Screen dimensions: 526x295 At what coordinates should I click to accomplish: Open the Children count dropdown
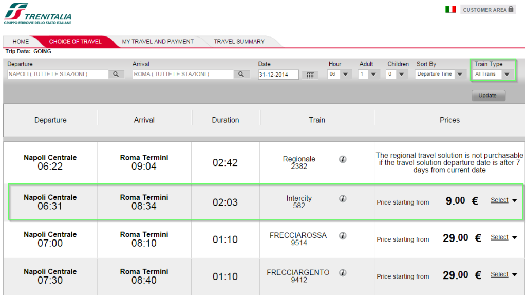[x=397, y=74]
